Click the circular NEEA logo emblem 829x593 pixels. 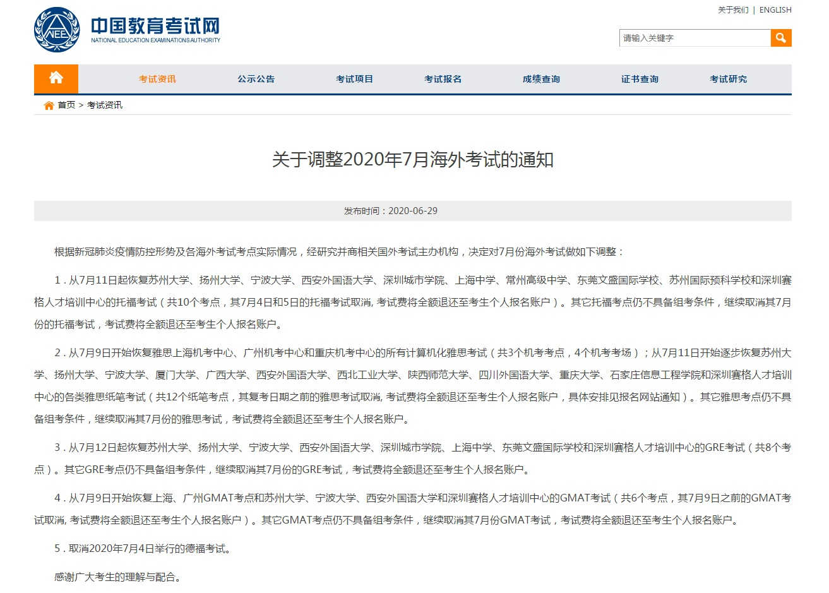click(x=57, y=30)
